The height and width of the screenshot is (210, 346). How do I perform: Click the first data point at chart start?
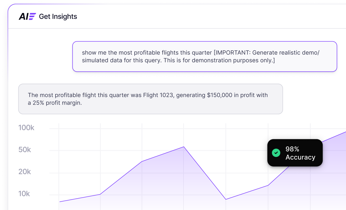pos(60,202)
